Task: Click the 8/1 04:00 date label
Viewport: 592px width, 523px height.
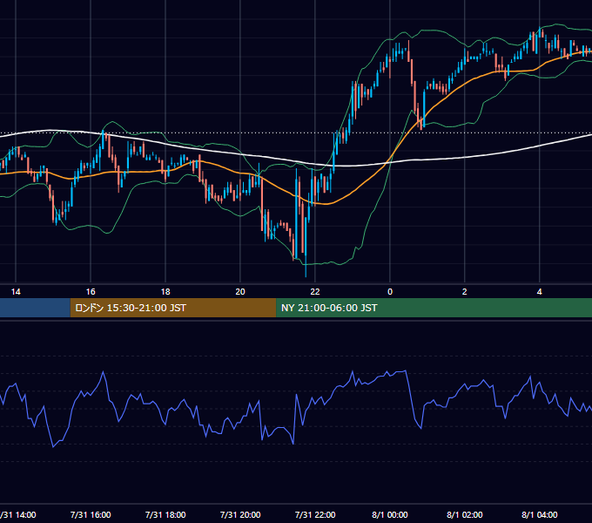Action: coord(540,514)
